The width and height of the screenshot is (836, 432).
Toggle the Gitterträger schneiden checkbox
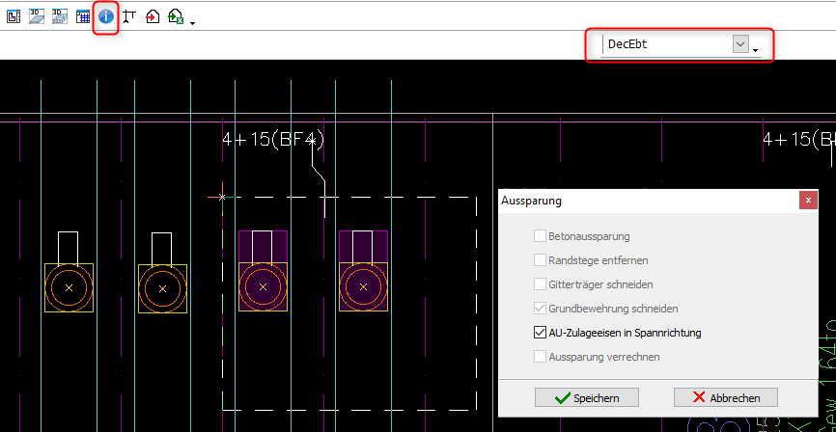[540, 283]
